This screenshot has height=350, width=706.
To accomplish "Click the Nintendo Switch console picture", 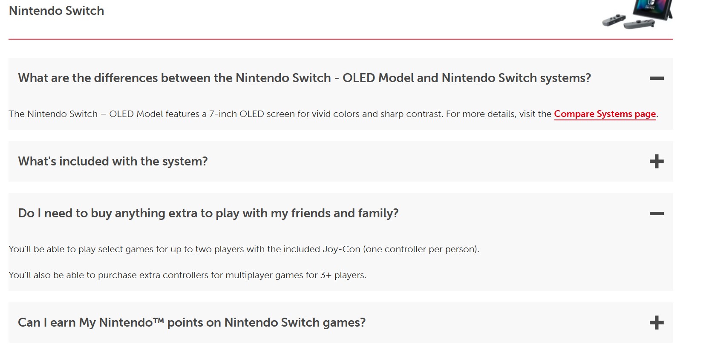I will (x=652, y=9).
